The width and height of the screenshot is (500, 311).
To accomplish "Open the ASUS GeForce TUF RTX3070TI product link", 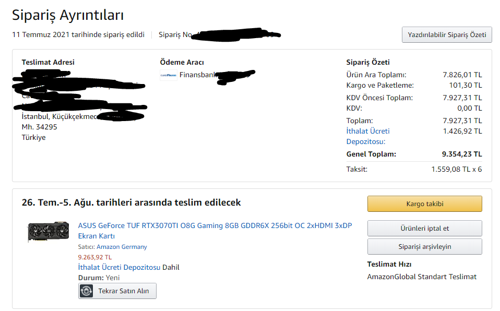I will (215, 225).
